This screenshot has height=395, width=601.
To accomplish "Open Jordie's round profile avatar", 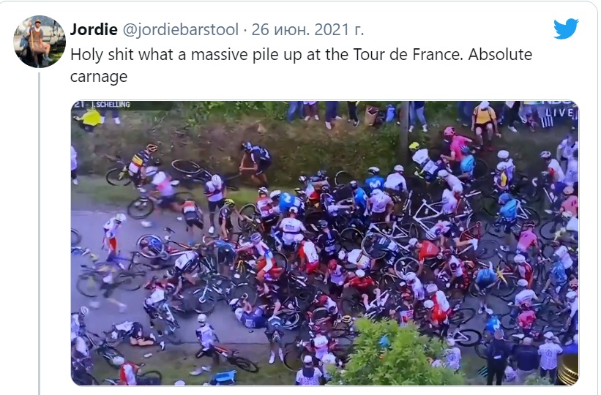I will (x=40, y=42).
